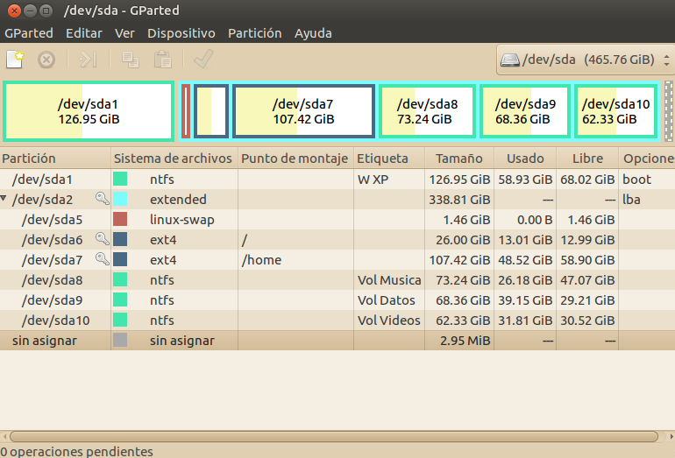This screenshot has height=458, width=675.
Task: Click the 'Vol Musica' label cell
Action: point(389,280)
